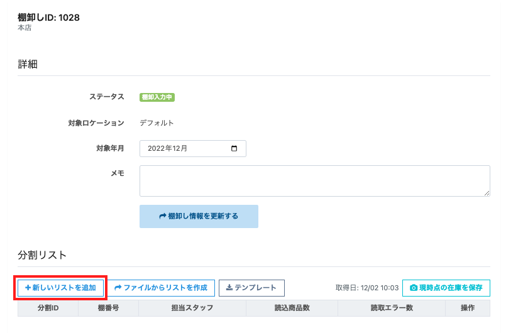The width and height of the screenshot is (523, 333).
Task: Click the camera icon on 現時点の在庫を保存
Action: [x=414, y=288]
